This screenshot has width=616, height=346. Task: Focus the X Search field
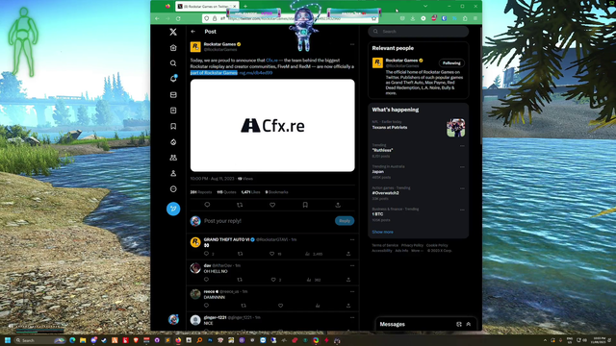click(419, 32)
